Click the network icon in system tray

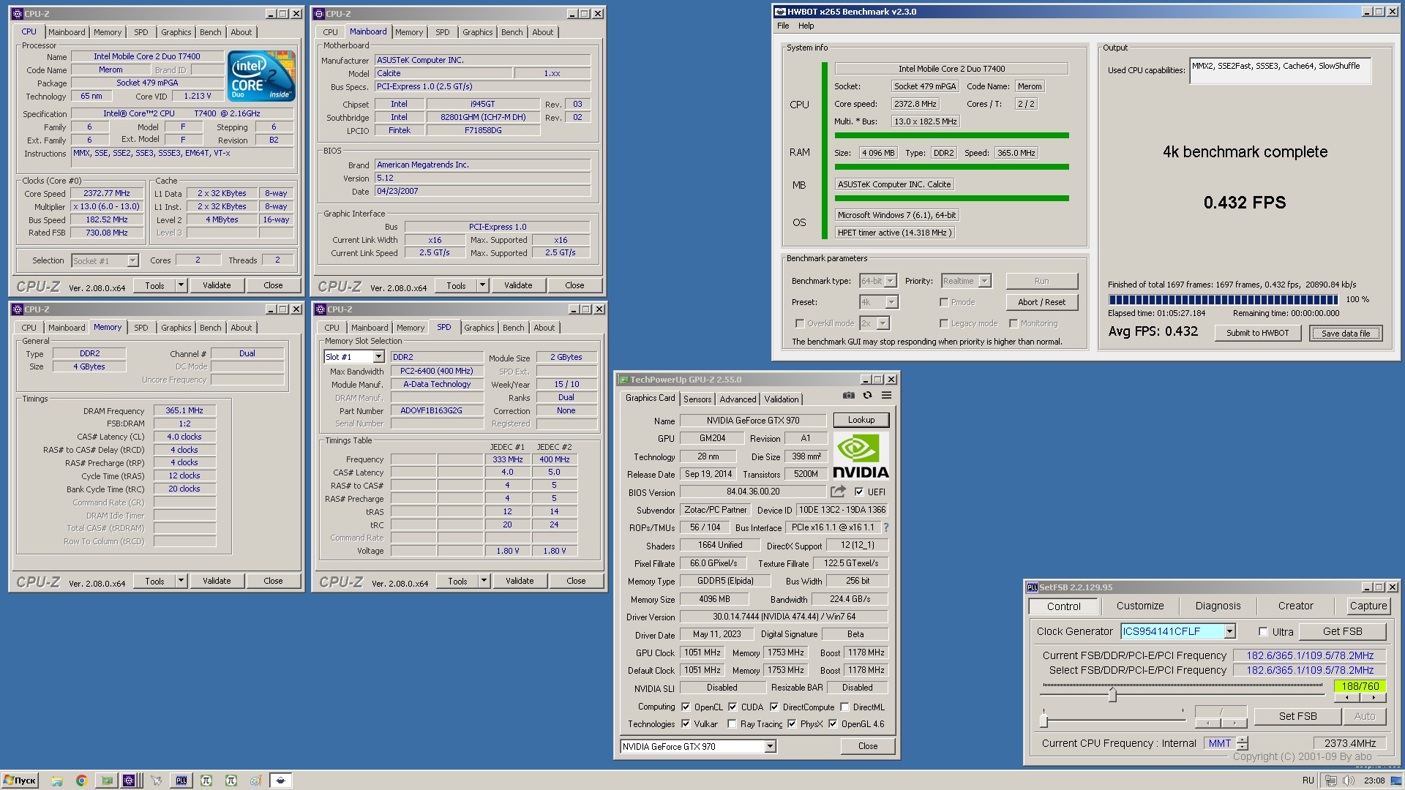coord(1331,780)
